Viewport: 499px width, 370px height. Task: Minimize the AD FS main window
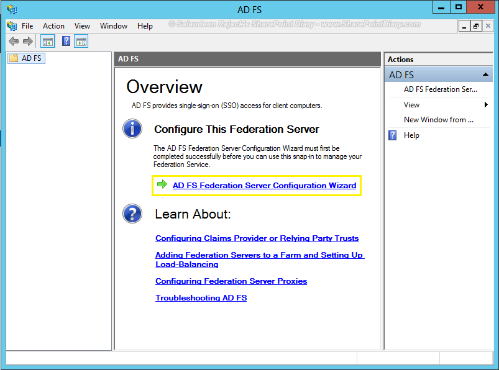click(441, 7)
